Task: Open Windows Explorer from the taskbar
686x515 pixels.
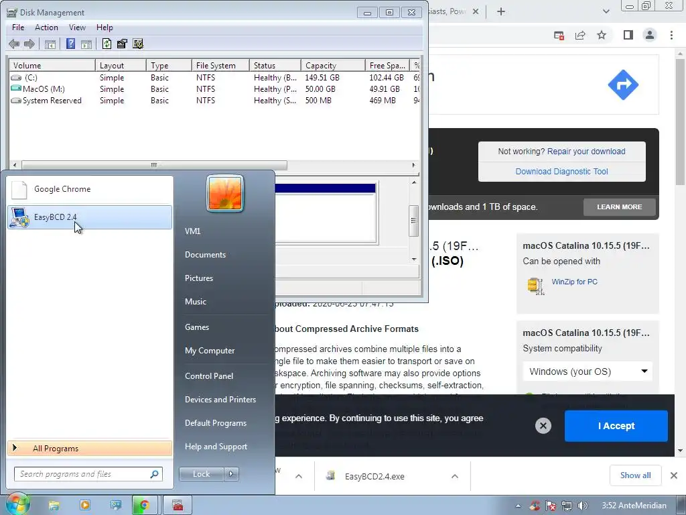Action: (54, 506)
